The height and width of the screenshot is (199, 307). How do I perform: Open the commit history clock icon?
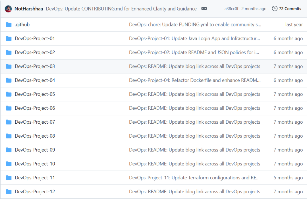tap(275, 9)
